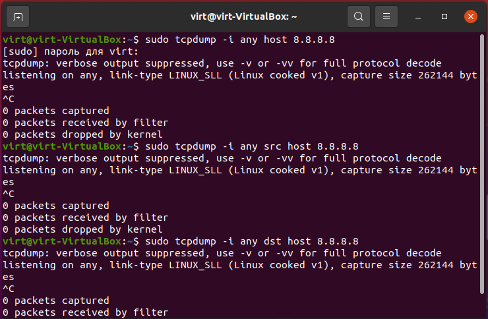Close the terminal window
This screenshot has width=488, height=319.
coord(471,16)
